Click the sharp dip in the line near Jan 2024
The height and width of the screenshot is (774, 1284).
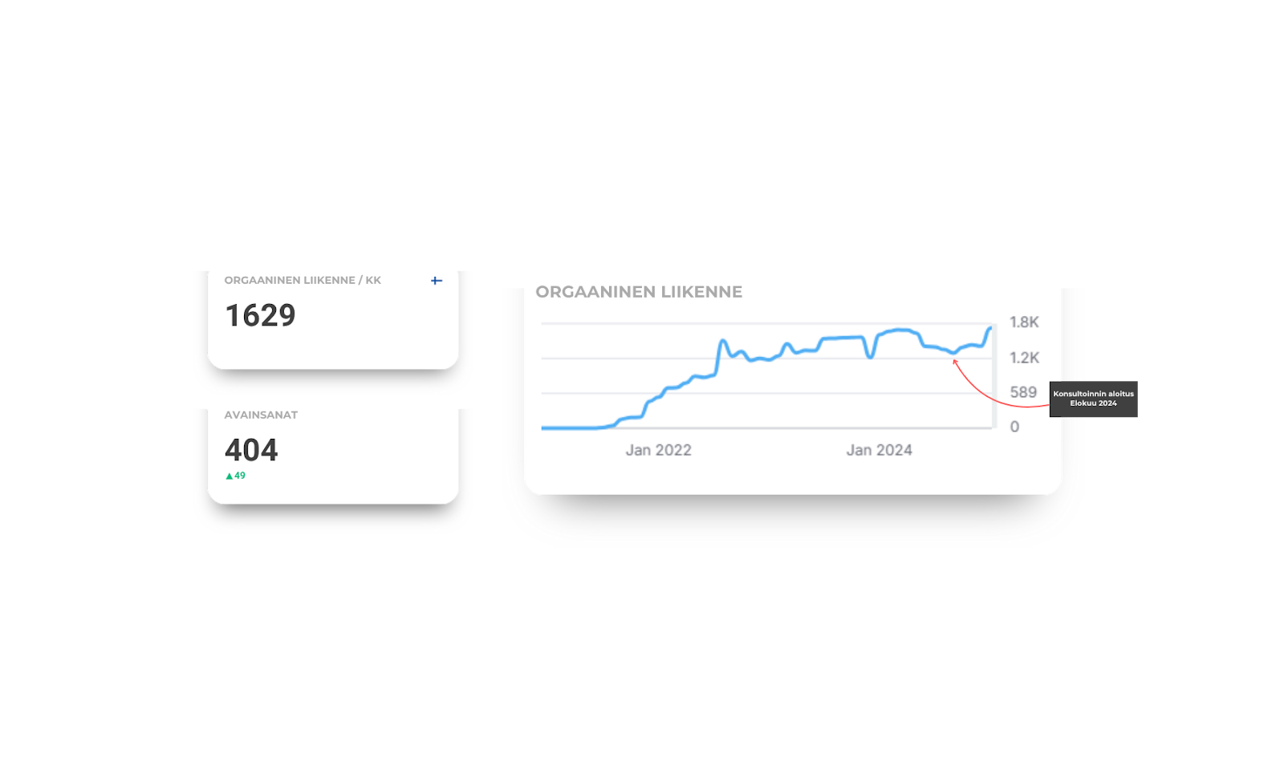871,356
